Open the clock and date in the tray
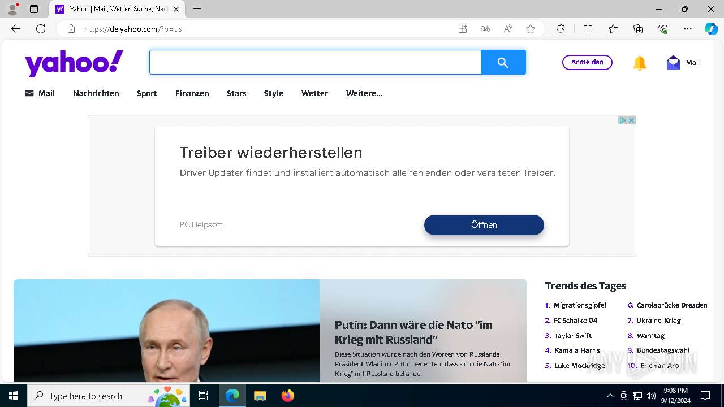 [675, 396]
